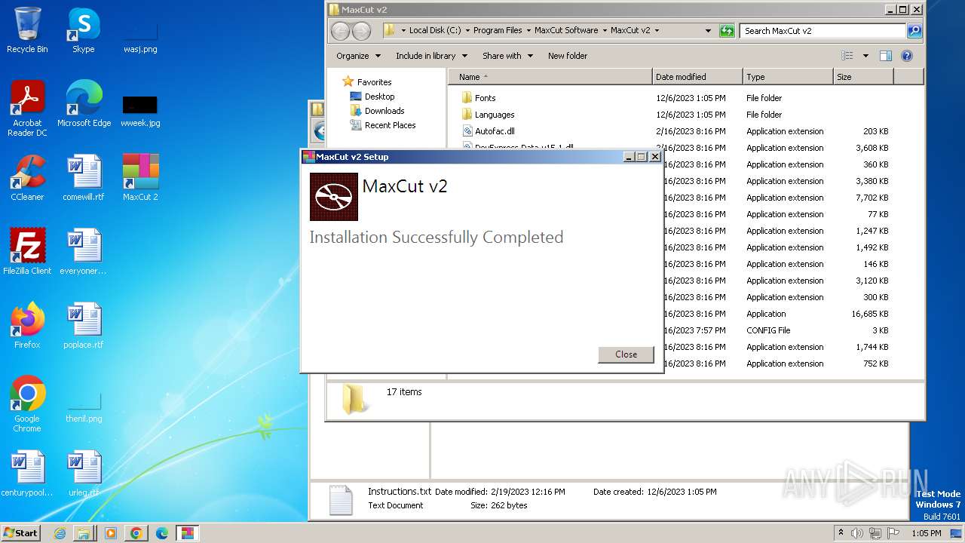The image size is (965, 543).
Task: Open Include in library menu
Action: click(x=431, y=56)
